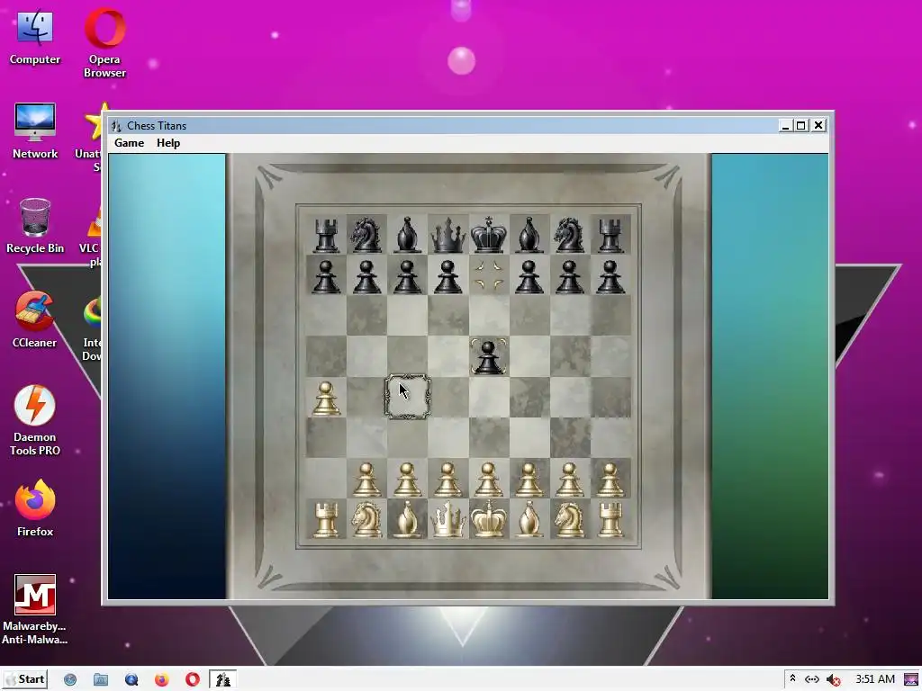The image size is (922, 691).
Task: Select the white king on e1
Action: [489, 519]
